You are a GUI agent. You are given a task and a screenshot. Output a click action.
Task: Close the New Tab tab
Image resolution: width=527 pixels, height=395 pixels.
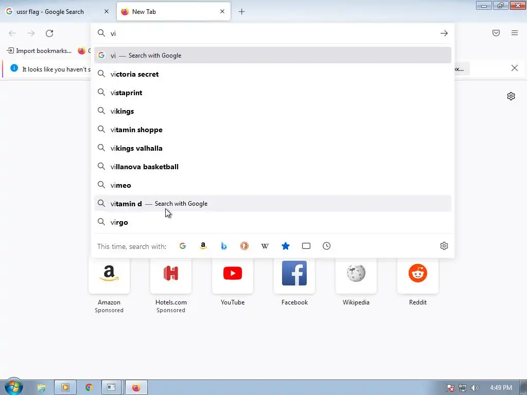(222, 11)
